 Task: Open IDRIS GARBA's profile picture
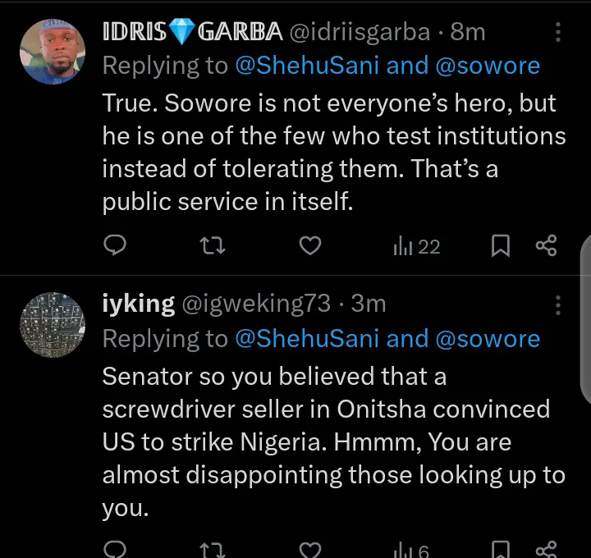coord(53,51)
